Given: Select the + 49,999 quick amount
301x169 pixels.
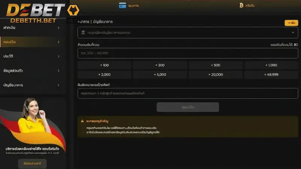Looking at the screenshot, I should click(x=271, y=74).
